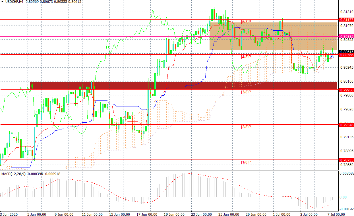Screen dimensions: 354x216
Task: Click the MACD(12,26,9) indicator label
Action: point(13,174)
